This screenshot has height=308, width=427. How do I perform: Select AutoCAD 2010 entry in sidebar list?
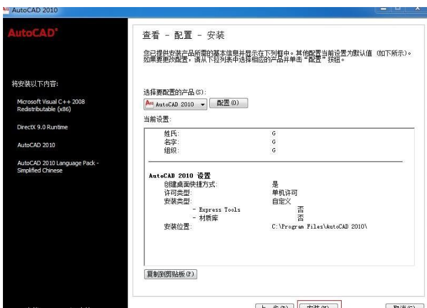pyautogui.click(x=36, y=145)
